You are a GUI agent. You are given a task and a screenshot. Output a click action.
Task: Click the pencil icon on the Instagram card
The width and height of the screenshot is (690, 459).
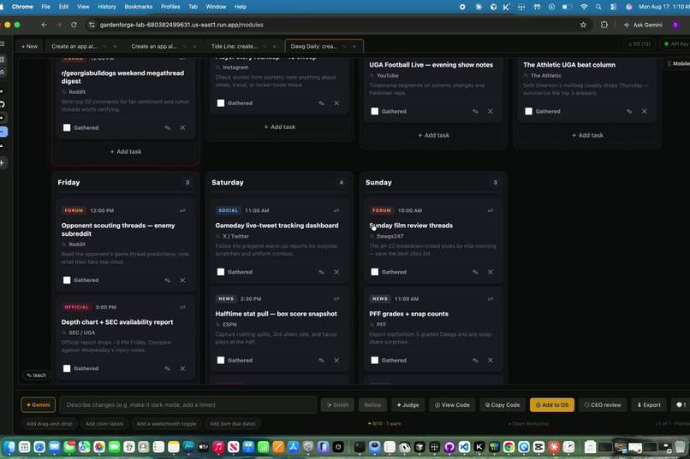[322, 103]
